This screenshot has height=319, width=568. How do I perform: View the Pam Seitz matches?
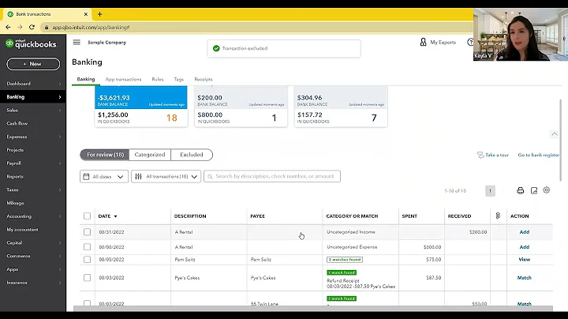point(524,260)
